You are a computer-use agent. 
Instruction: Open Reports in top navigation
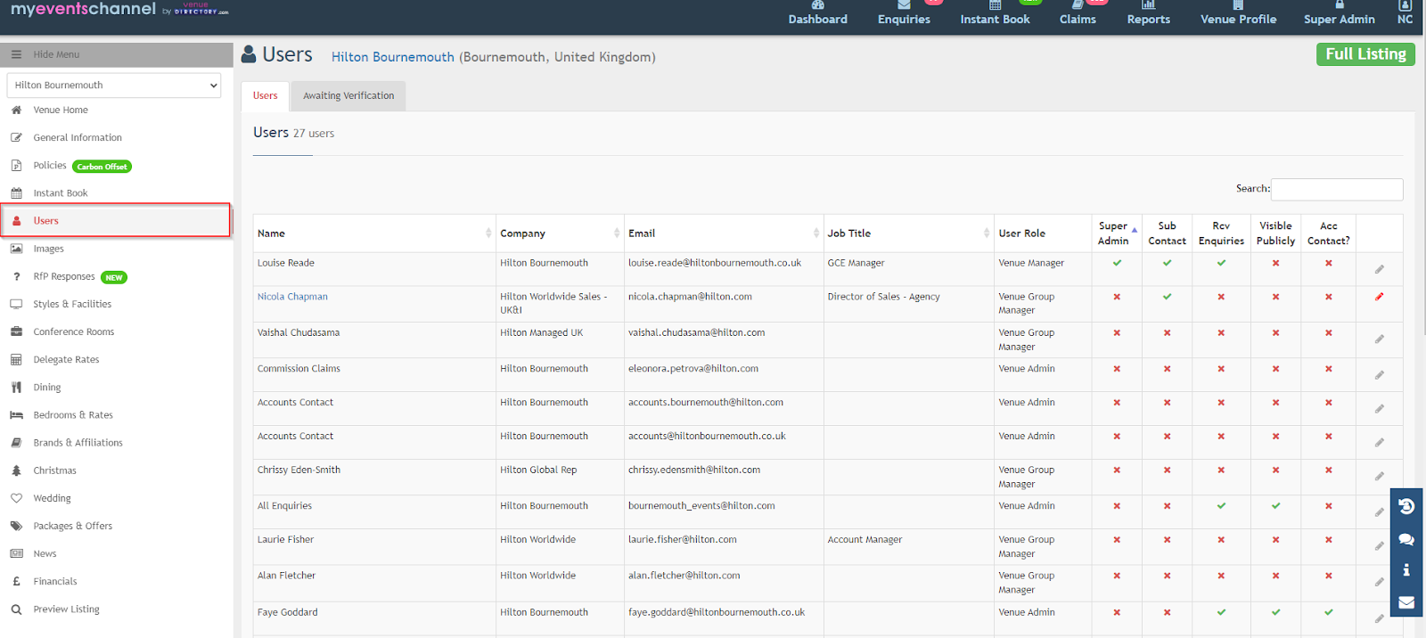(x=1148, y=14)
